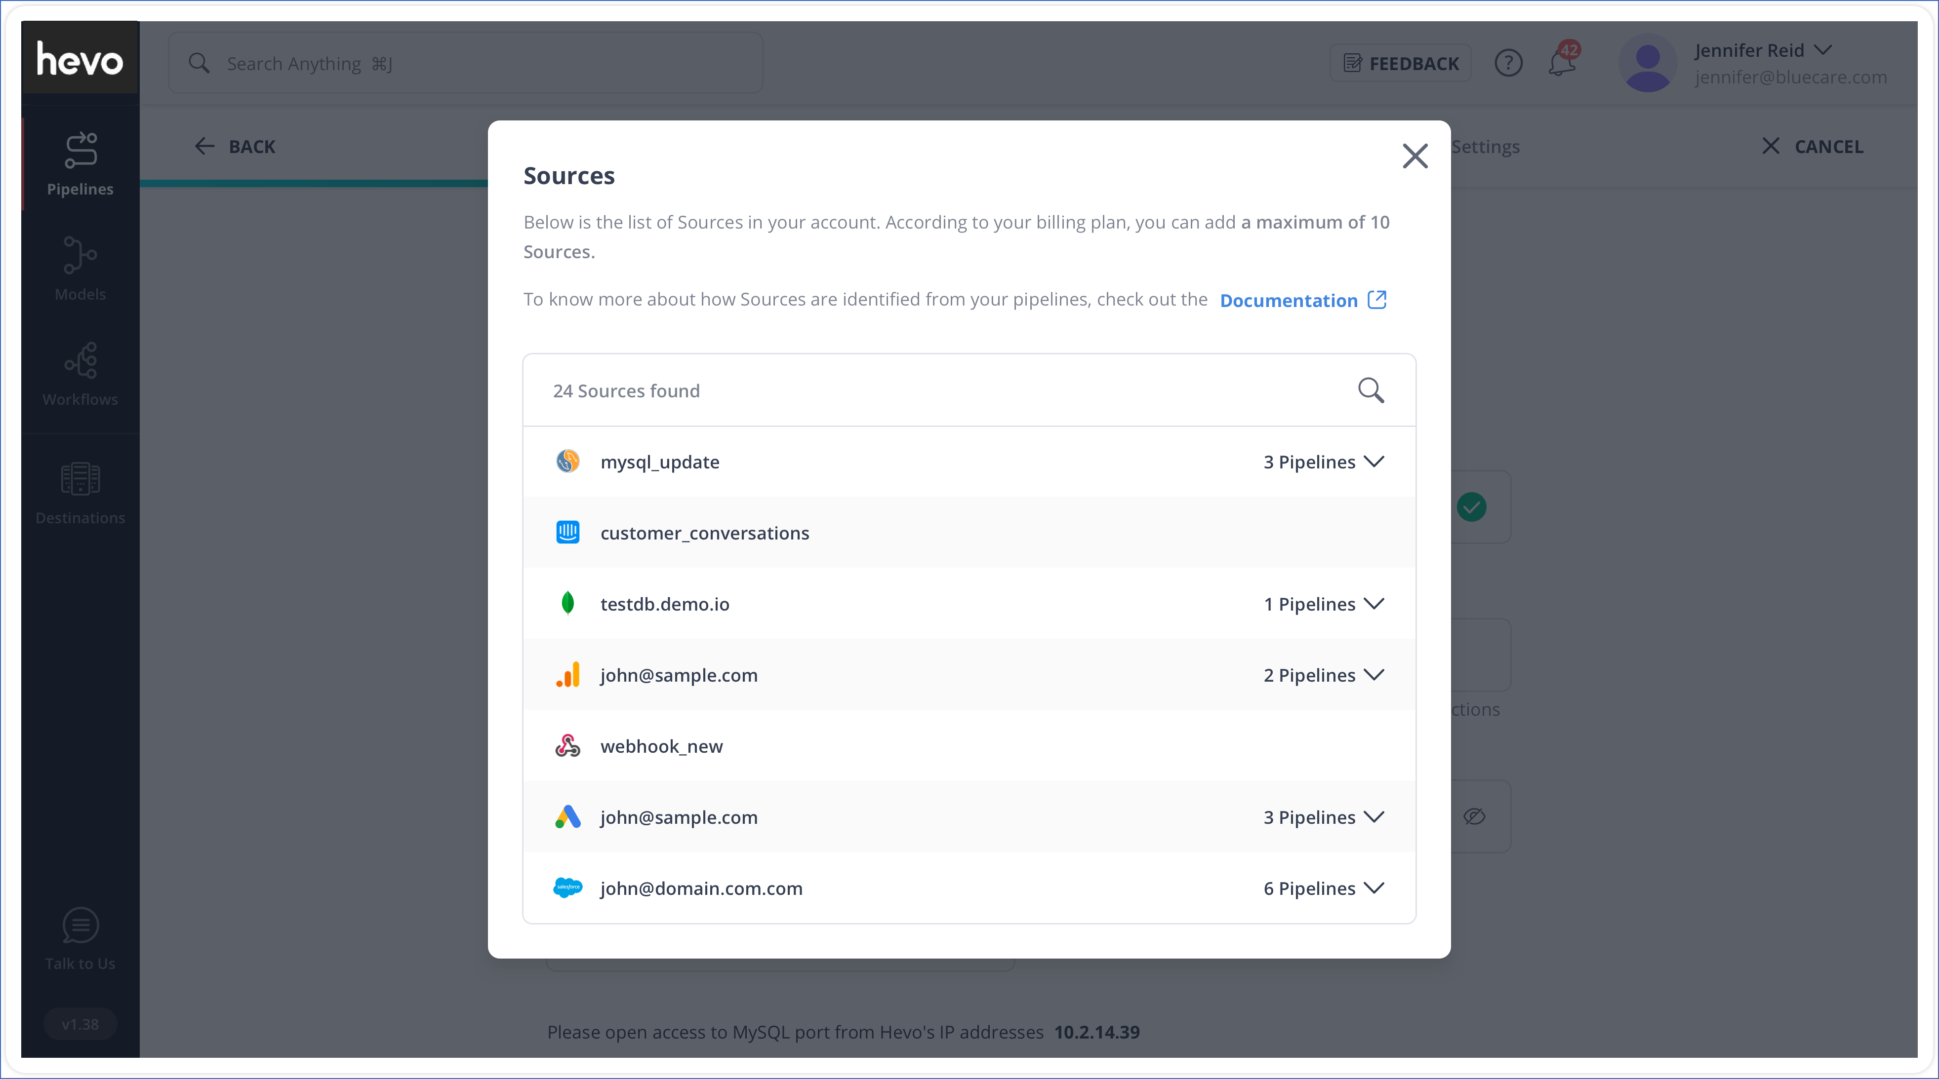Close the Sources dialog
Screen dimensions: 1939x1079
coord(1414,156)
